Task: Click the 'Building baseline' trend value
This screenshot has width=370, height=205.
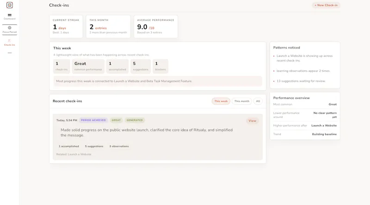Action: 324,134
